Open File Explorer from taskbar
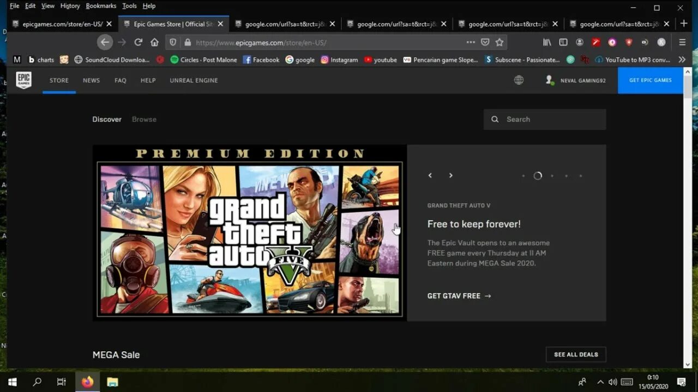Screen dimensions: 698x392 click(112, 382)
